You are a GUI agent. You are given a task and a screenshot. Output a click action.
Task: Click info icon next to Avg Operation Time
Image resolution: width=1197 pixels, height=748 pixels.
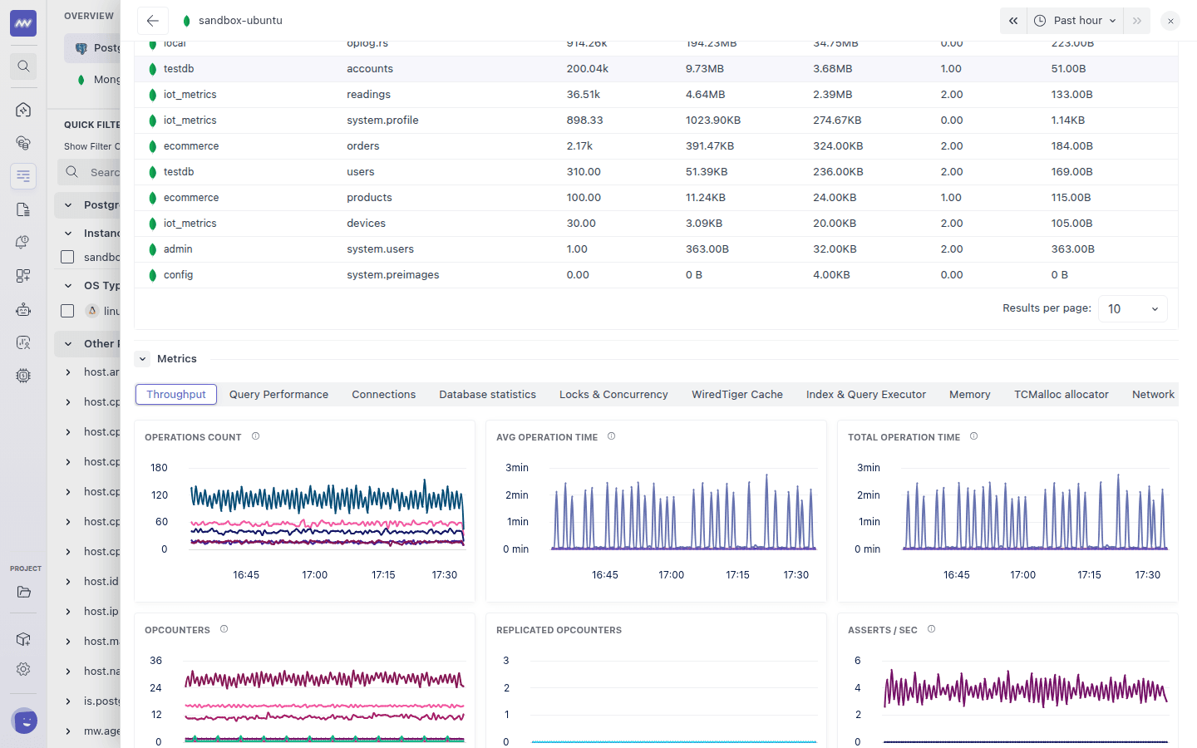click(611, 436)
